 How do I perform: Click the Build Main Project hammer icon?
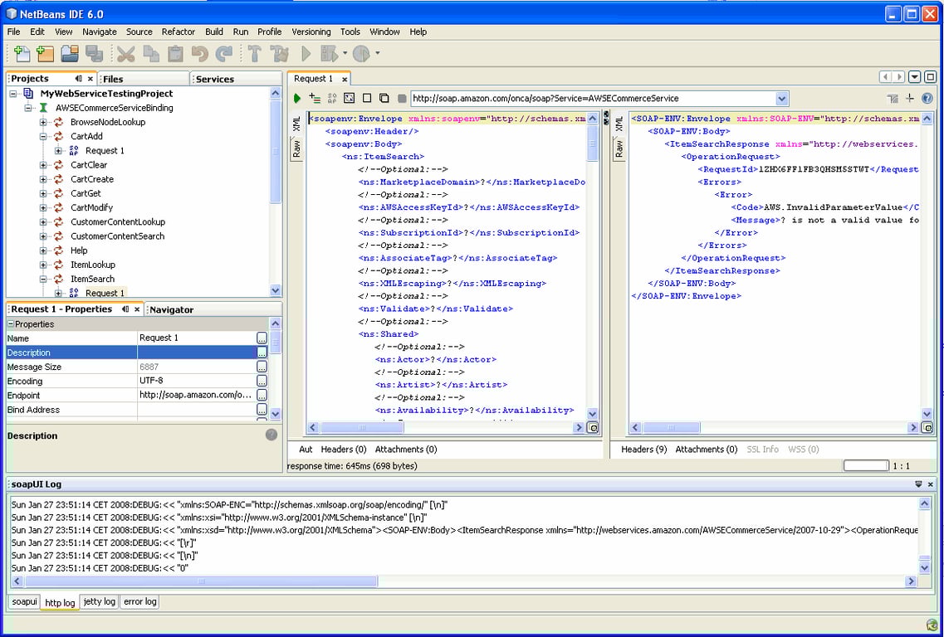point(255,54)
